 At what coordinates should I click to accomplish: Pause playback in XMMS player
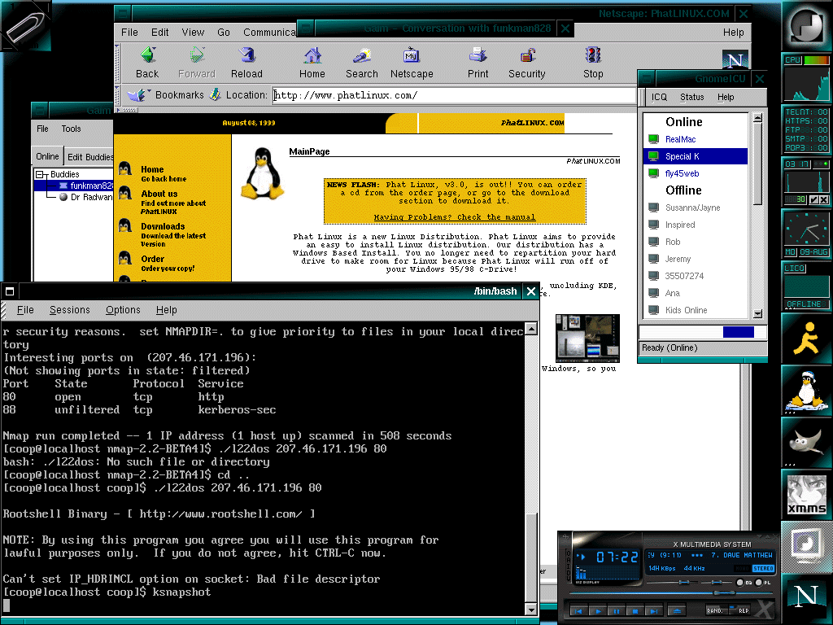616,610
